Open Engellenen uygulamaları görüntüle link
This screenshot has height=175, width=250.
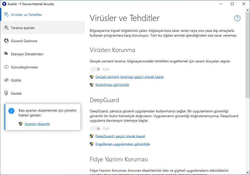(x=123, y=144)
